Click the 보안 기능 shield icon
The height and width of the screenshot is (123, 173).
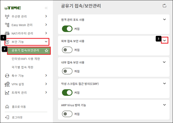point(7,42)
